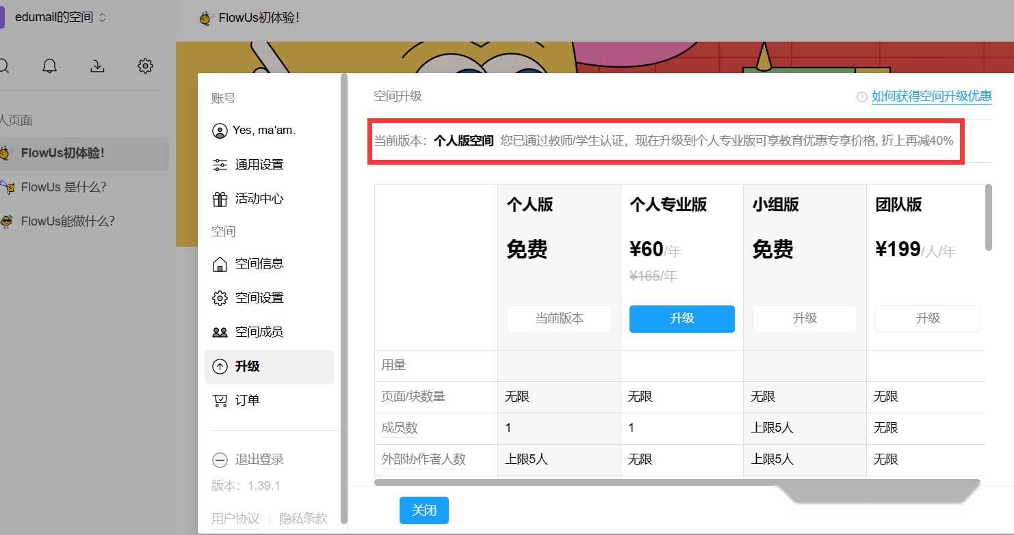Image resolution: width=1014 pixels, height=535 pixels.
Task: Click the 小组版 plan heading
Action: coord(776,204)
